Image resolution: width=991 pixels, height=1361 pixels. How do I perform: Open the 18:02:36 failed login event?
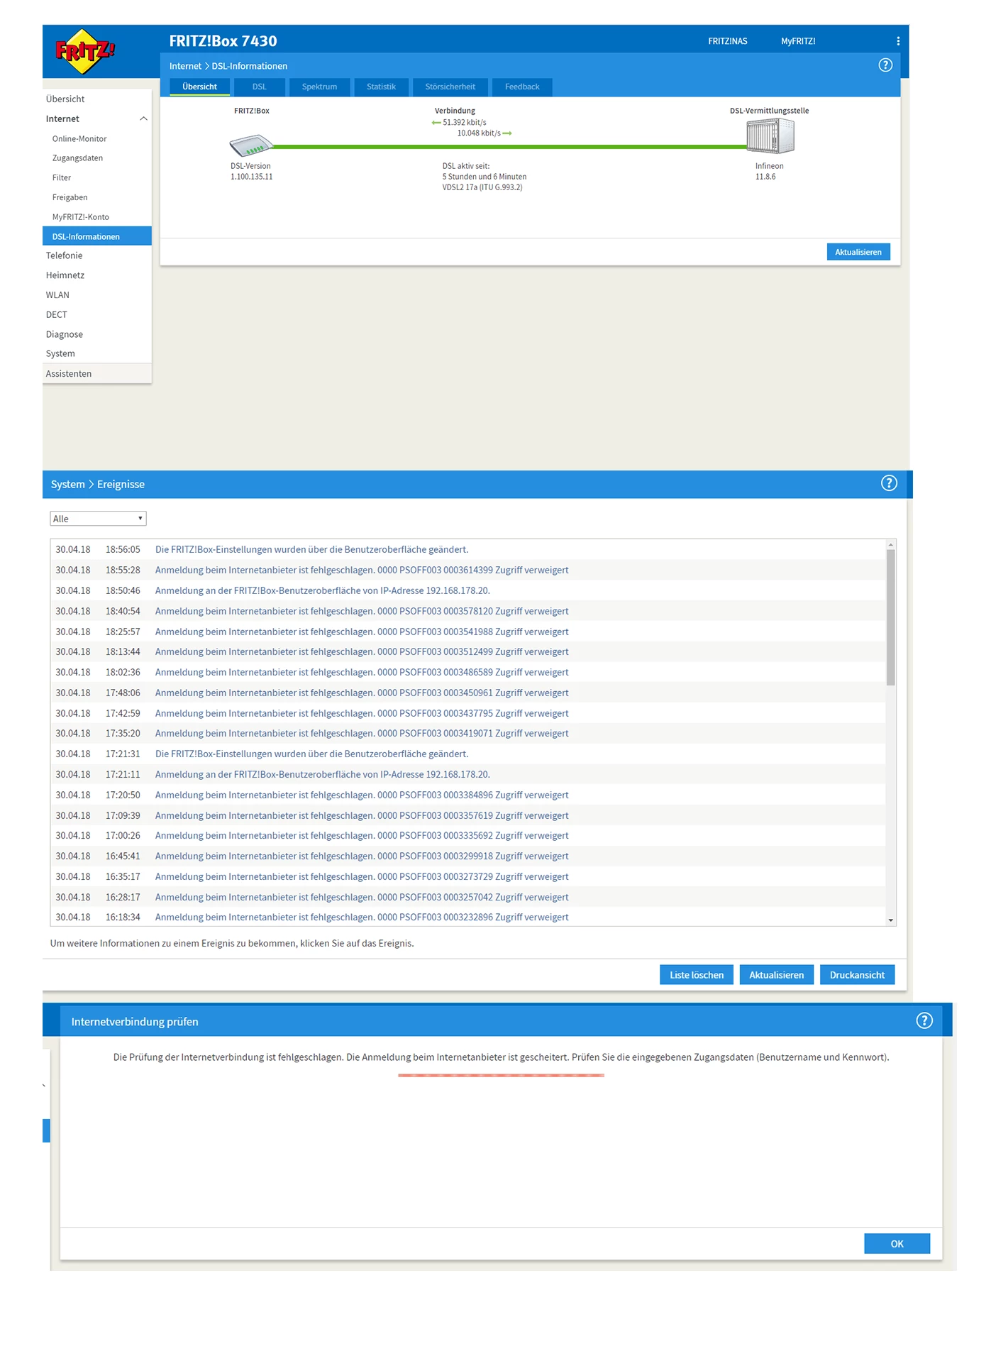pos(468,672)
